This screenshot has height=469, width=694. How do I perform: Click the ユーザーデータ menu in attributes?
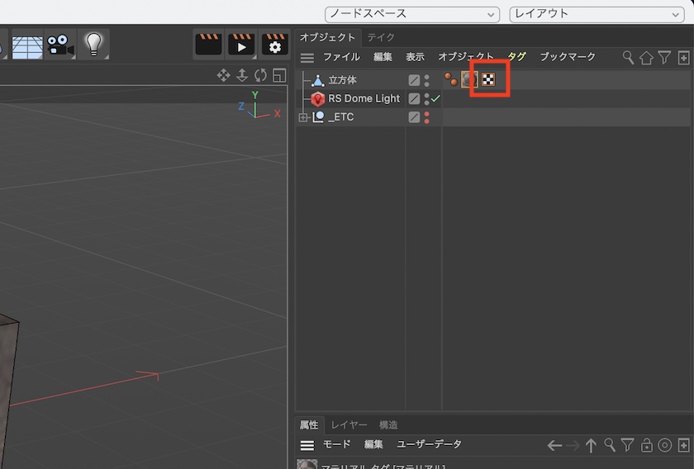(429, 444)
